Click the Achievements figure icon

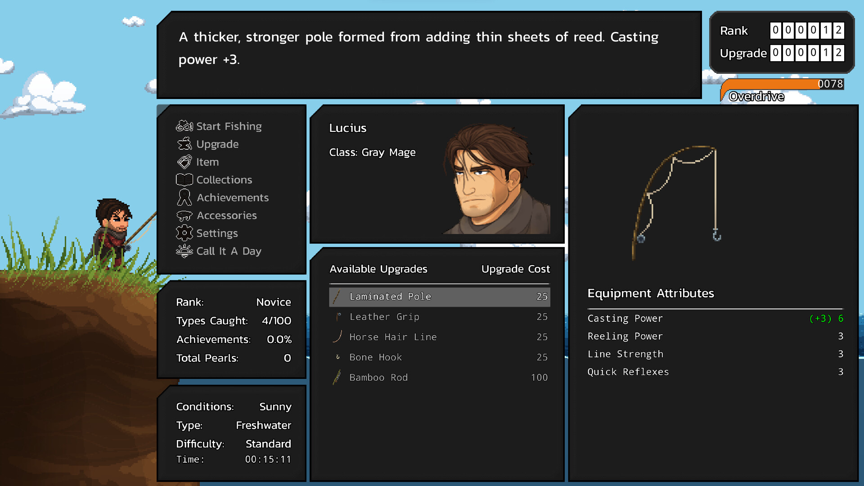pyautogui.click(x=184, y=197)
